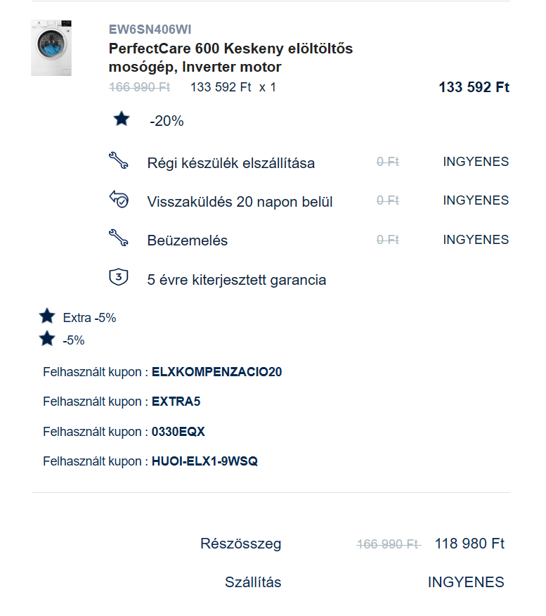
Task: Select coupon code HUOI-ELX1-9WSQ
Action: (x=204, y=461)
